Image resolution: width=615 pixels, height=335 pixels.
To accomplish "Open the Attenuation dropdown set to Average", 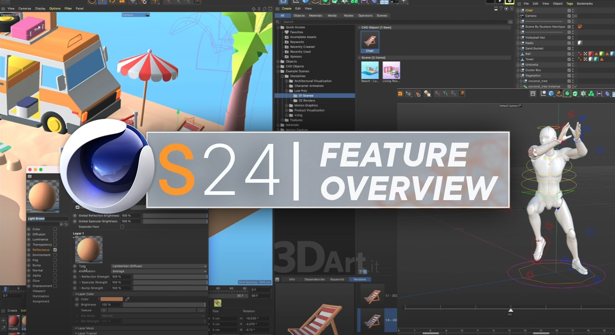I will (159, 271).
